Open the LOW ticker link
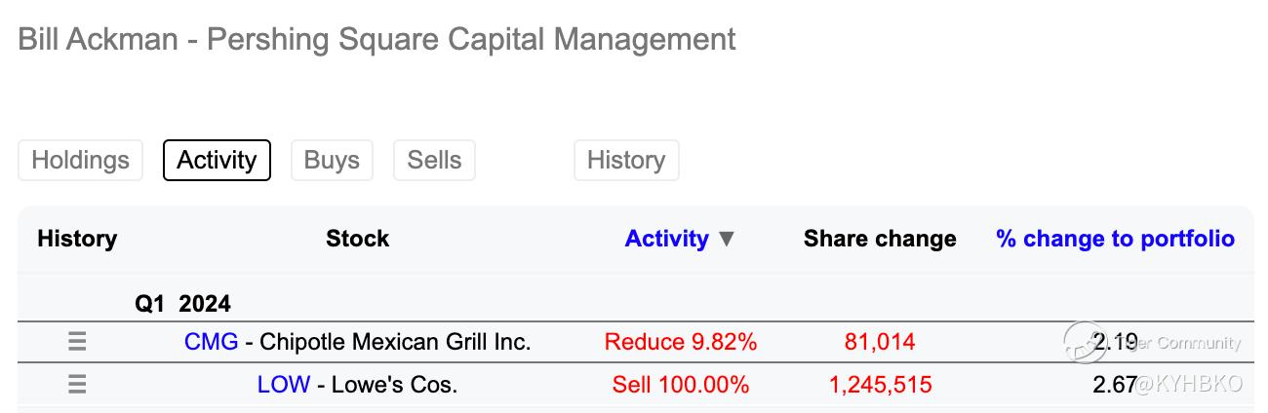1268x413 pixels. pos(283,385)
